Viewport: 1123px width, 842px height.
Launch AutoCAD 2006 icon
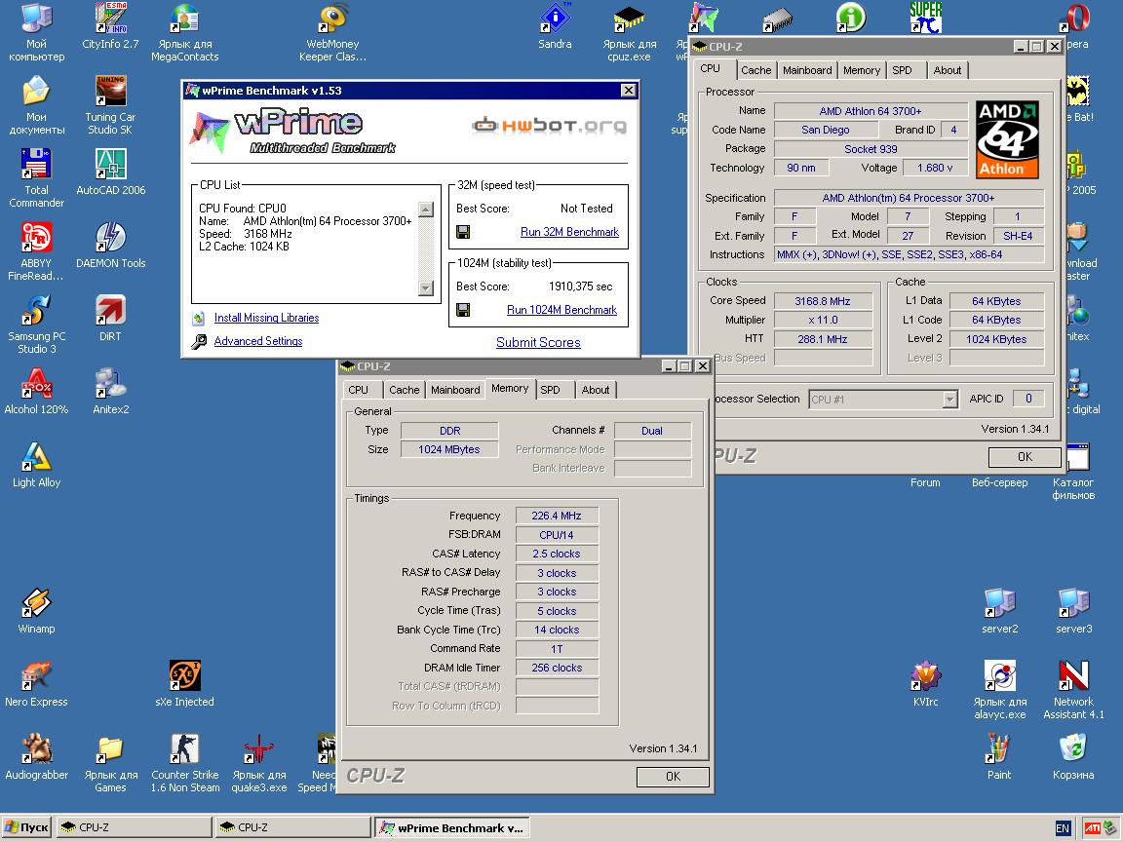(110, 166)
